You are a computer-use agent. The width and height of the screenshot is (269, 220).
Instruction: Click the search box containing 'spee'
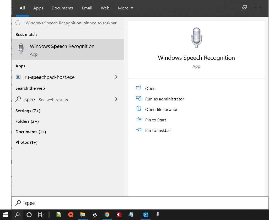[x=140, y=203]
